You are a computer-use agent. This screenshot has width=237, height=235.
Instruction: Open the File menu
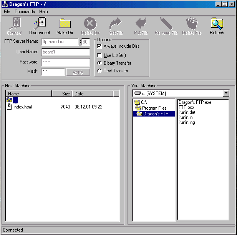[x=7, y=12]
